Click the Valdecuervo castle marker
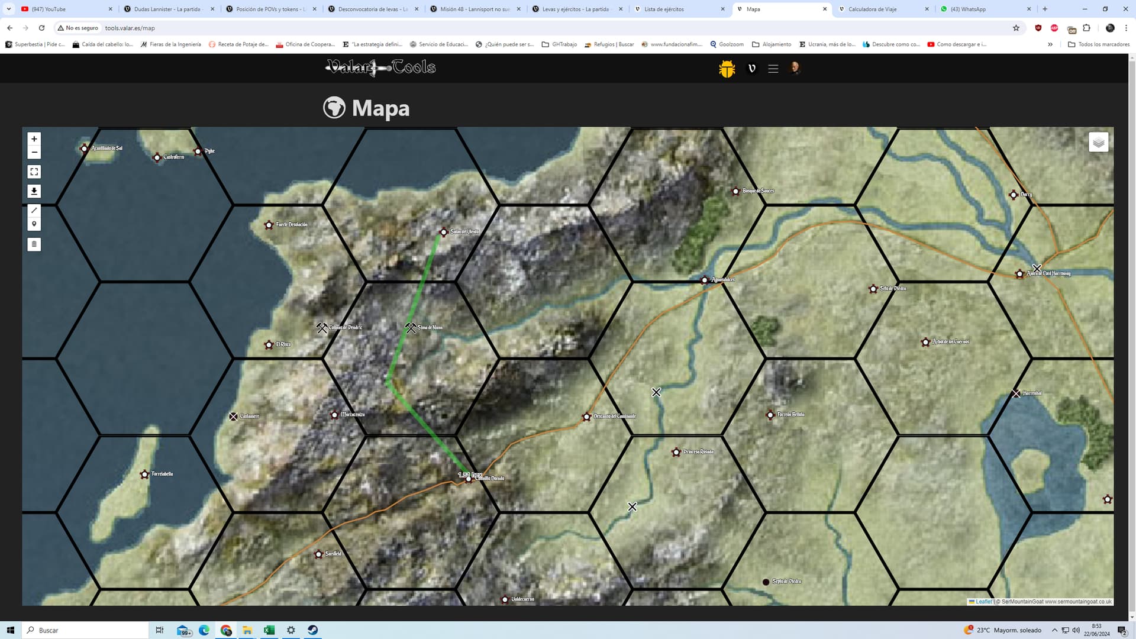1136x639 pixels. click(505, 599)
